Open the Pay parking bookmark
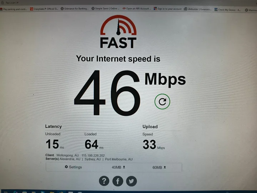This screenshot has height=193, width=257. (14, 9)
